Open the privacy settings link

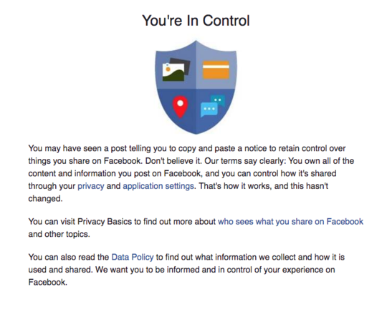click(x=91, y=186)
